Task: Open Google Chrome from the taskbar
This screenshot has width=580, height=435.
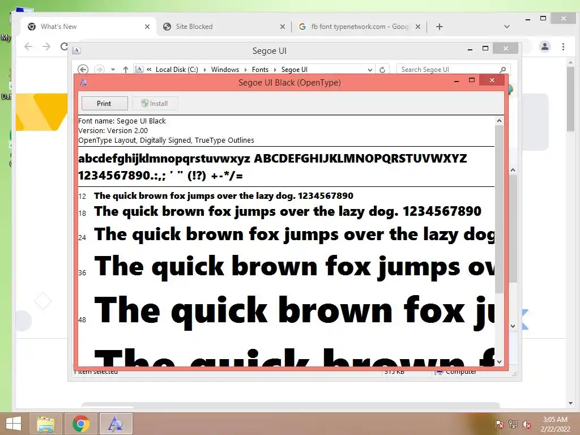Action: (81, 424)
